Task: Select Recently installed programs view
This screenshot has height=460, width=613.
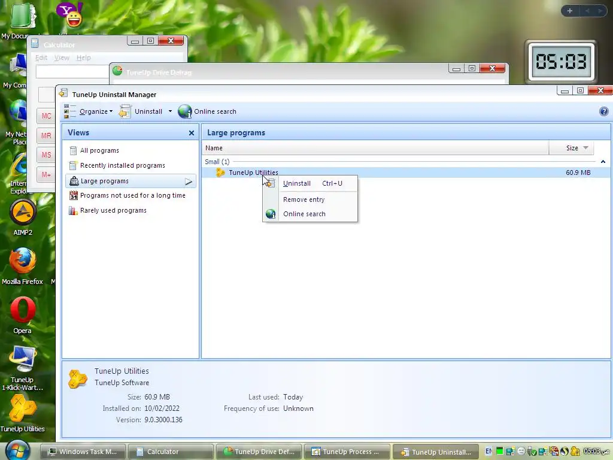Action: tap(122, 165)
